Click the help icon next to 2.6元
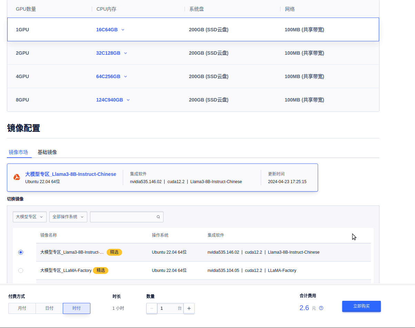The image size is (415, 328). click(x=321, y=308)
